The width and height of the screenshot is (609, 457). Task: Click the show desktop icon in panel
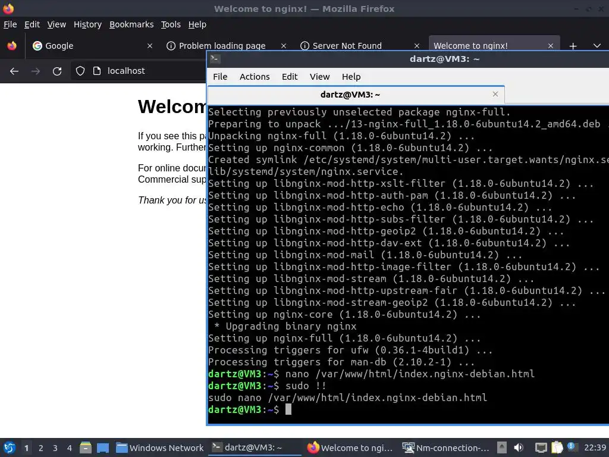pyautogui.click(x=102, y=447)
